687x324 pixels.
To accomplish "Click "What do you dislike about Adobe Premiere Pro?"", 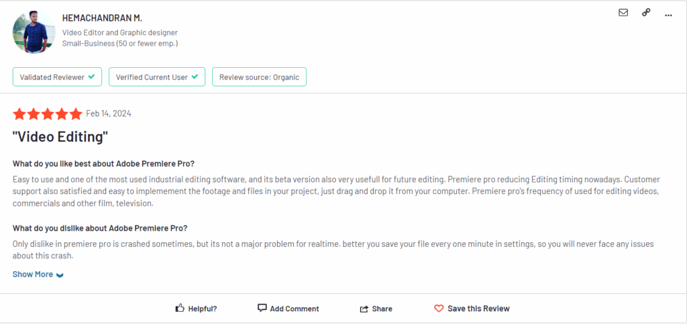I will 100,228.
